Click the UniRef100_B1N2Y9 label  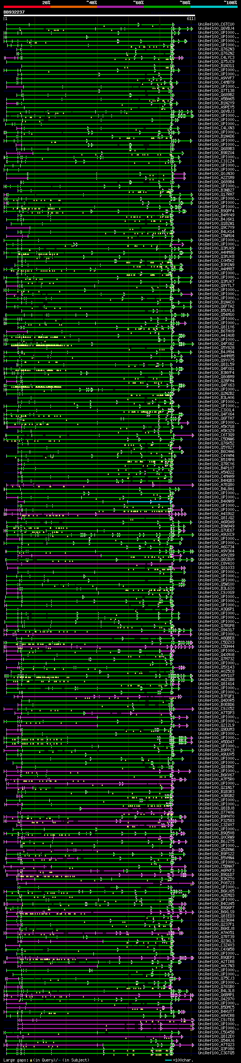tap(216, 103)
